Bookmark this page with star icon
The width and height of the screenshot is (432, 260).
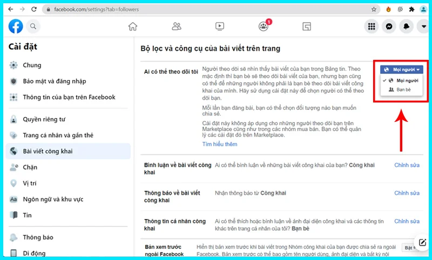[374, 9]
